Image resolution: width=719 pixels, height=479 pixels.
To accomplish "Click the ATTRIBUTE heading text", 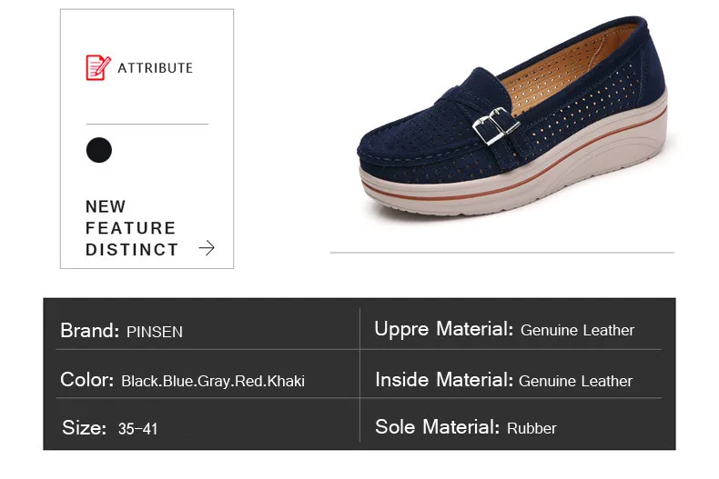I will (x=156, y=68).
